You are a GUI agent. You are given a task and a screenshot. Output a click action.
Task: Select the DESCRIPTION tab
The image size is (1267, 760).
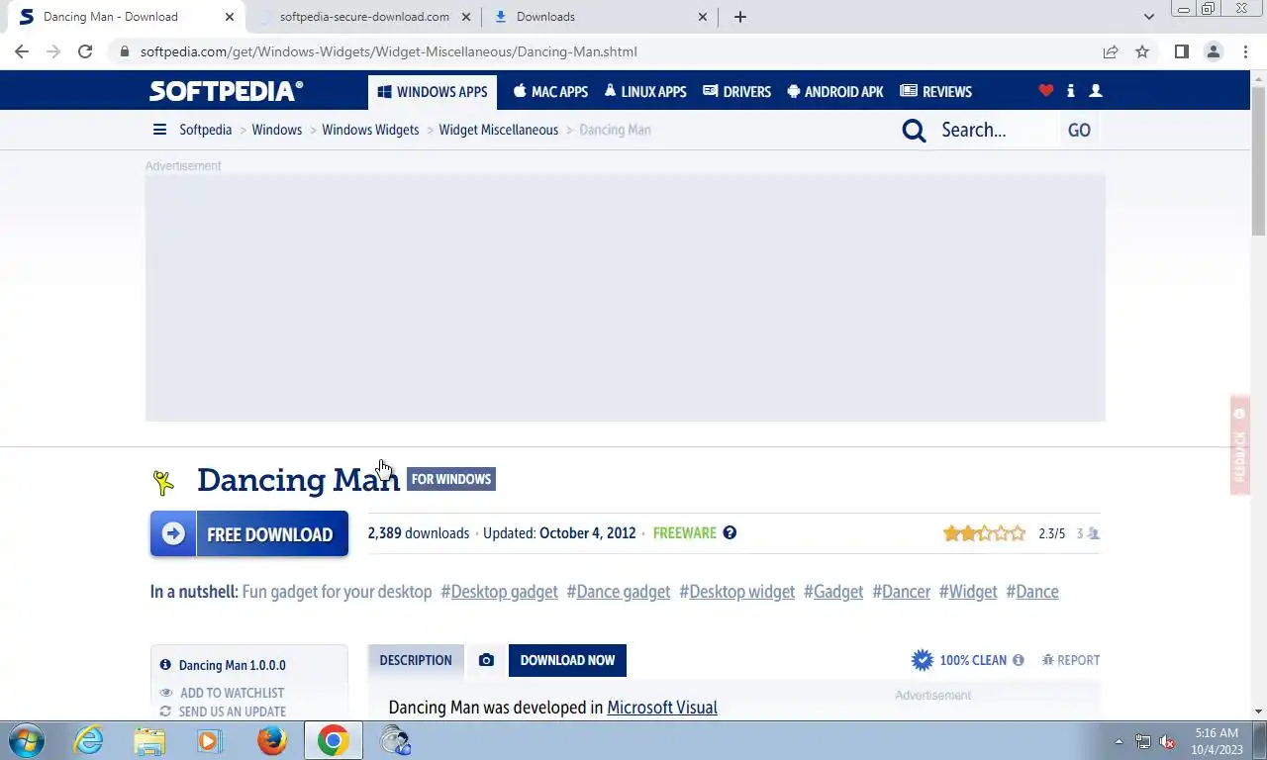click(416, 660)
